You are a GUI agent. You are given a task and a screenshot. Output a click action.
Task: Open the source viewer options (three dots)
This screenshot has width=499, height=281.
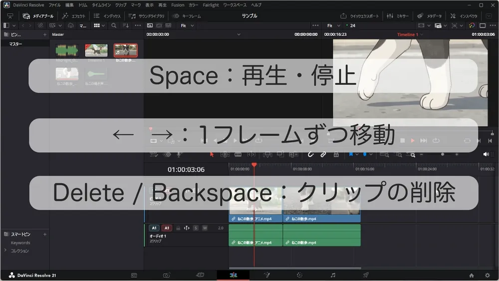pos(315,25)
